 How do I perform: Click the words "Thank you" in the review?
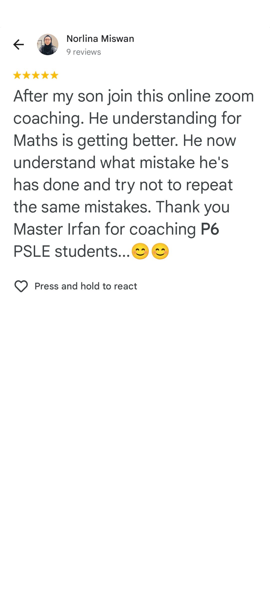coord(192,207)
